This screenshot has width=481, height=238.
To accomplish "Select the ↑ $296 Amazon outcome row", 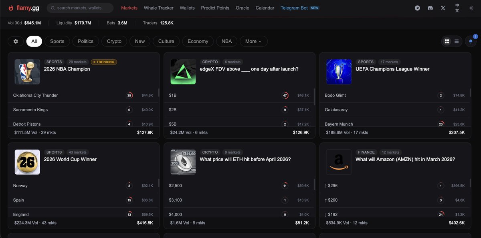I will tap(395, 186).
